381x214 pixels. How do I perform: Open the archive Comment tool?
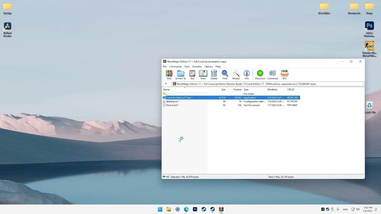[x=273, y=75]
